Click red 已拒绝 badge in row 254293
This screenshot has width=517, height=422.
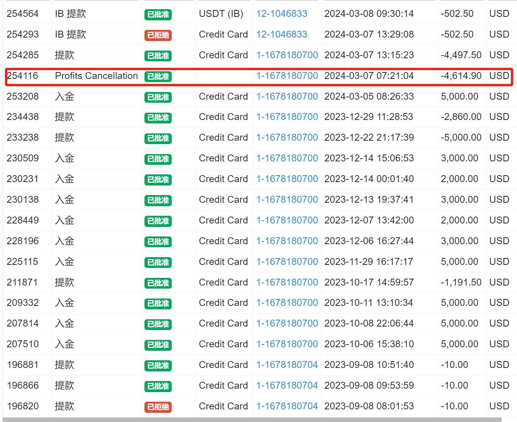point(158,35)
